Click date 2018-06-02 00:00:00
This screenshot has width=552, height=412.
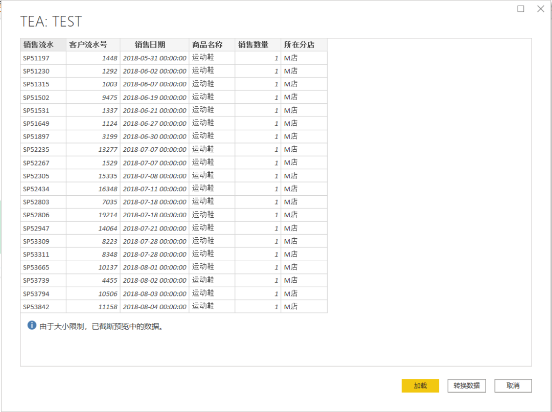tap(154, 71)
